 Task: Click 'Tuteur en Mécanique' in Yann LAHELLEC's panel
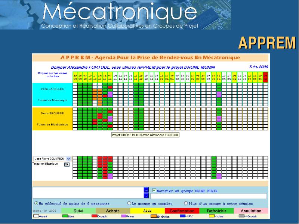(52, 100)
